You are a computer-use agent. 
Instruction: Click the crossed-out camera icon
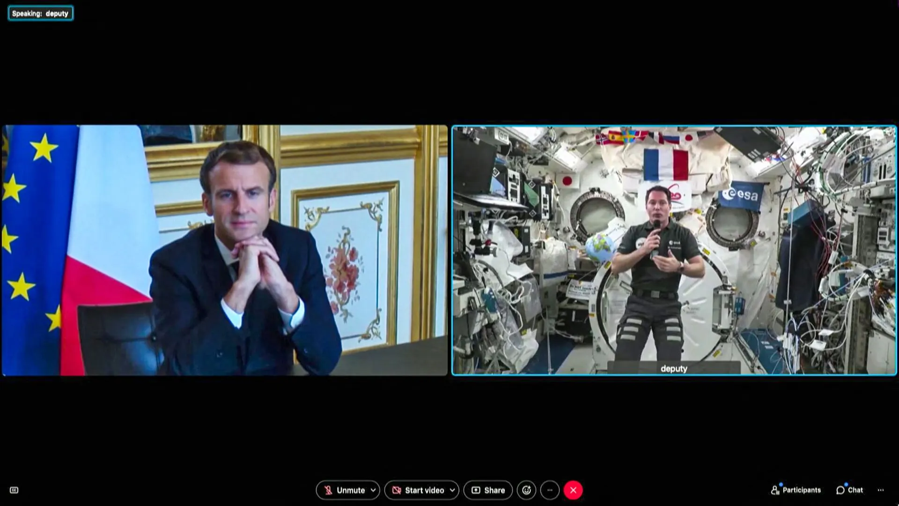click(397, 490)
